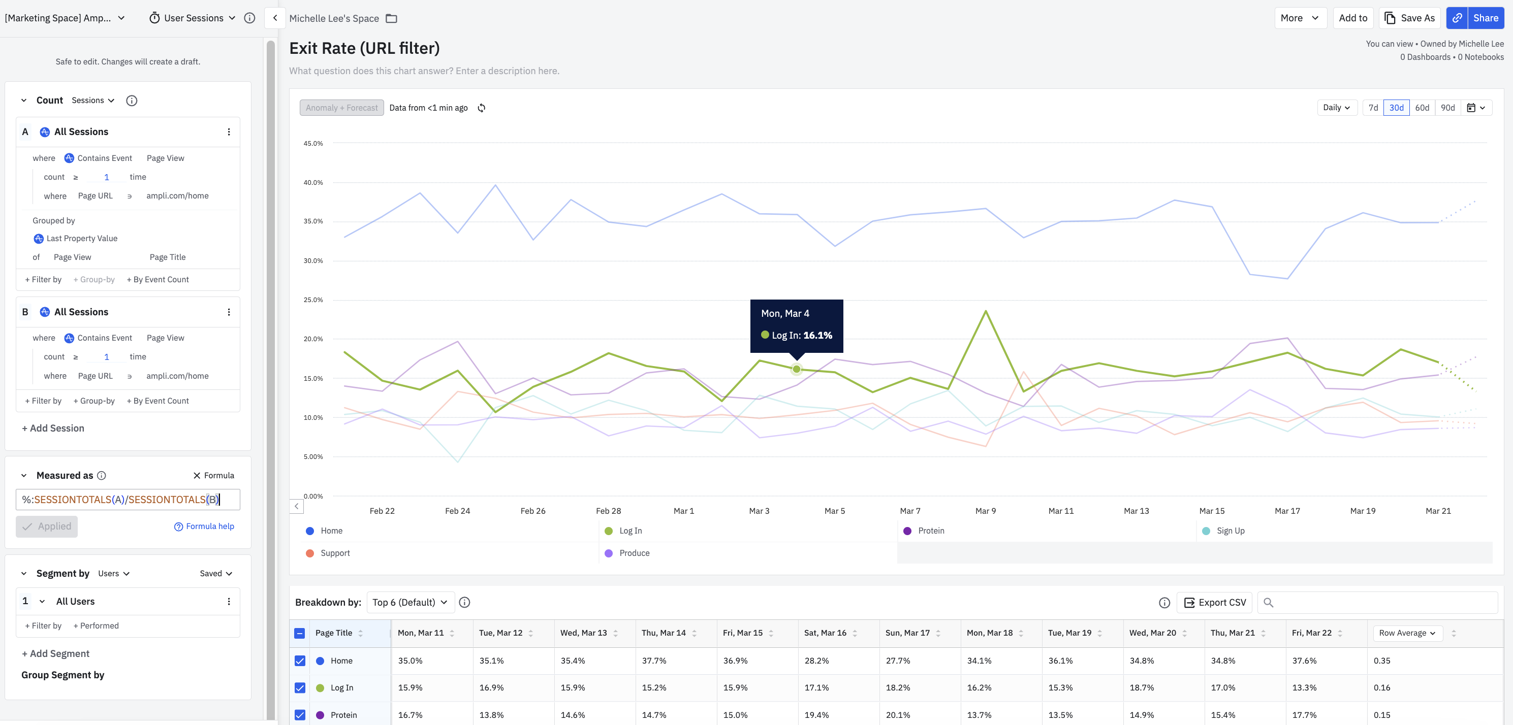Click the back arrow beside Michelle Lee's Space
The height and width of the screenshot is (725, 1513).
275,18
